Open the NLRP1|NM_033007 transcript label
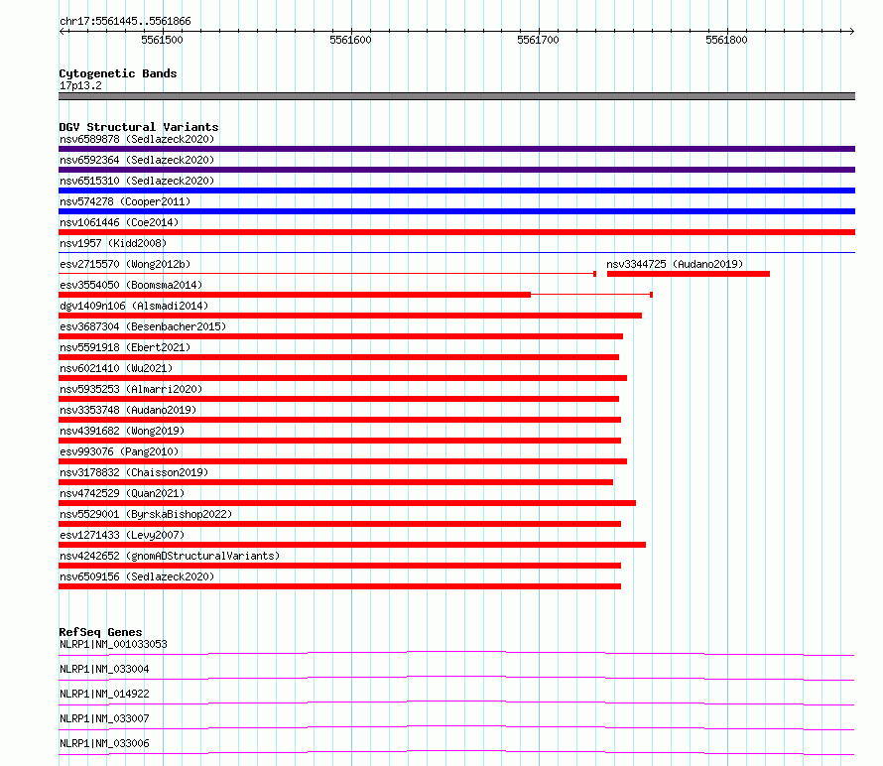The image size is (883, 766). tap(104, 718)
